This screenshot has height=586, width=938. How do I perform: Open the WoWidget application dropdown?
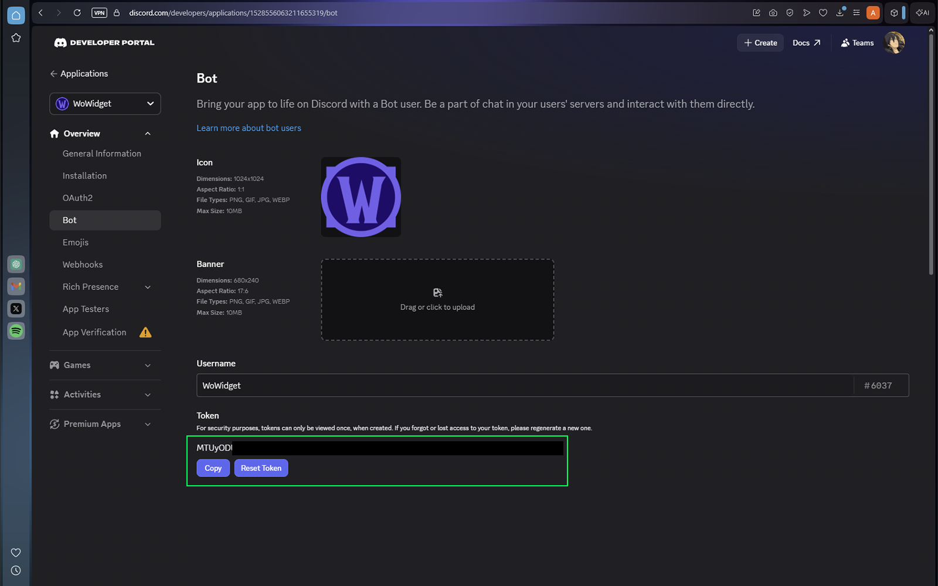coord(105,104)
